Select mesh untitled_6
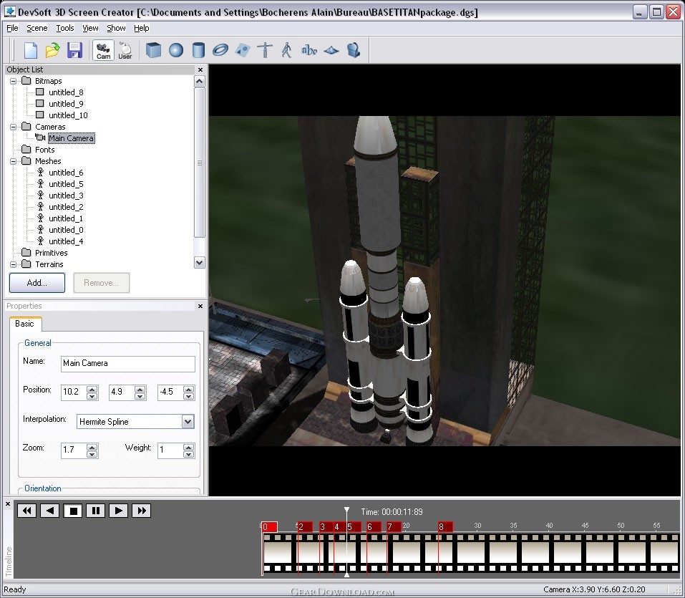The width and height of the screenshot is (685, 598). [66, 173]
